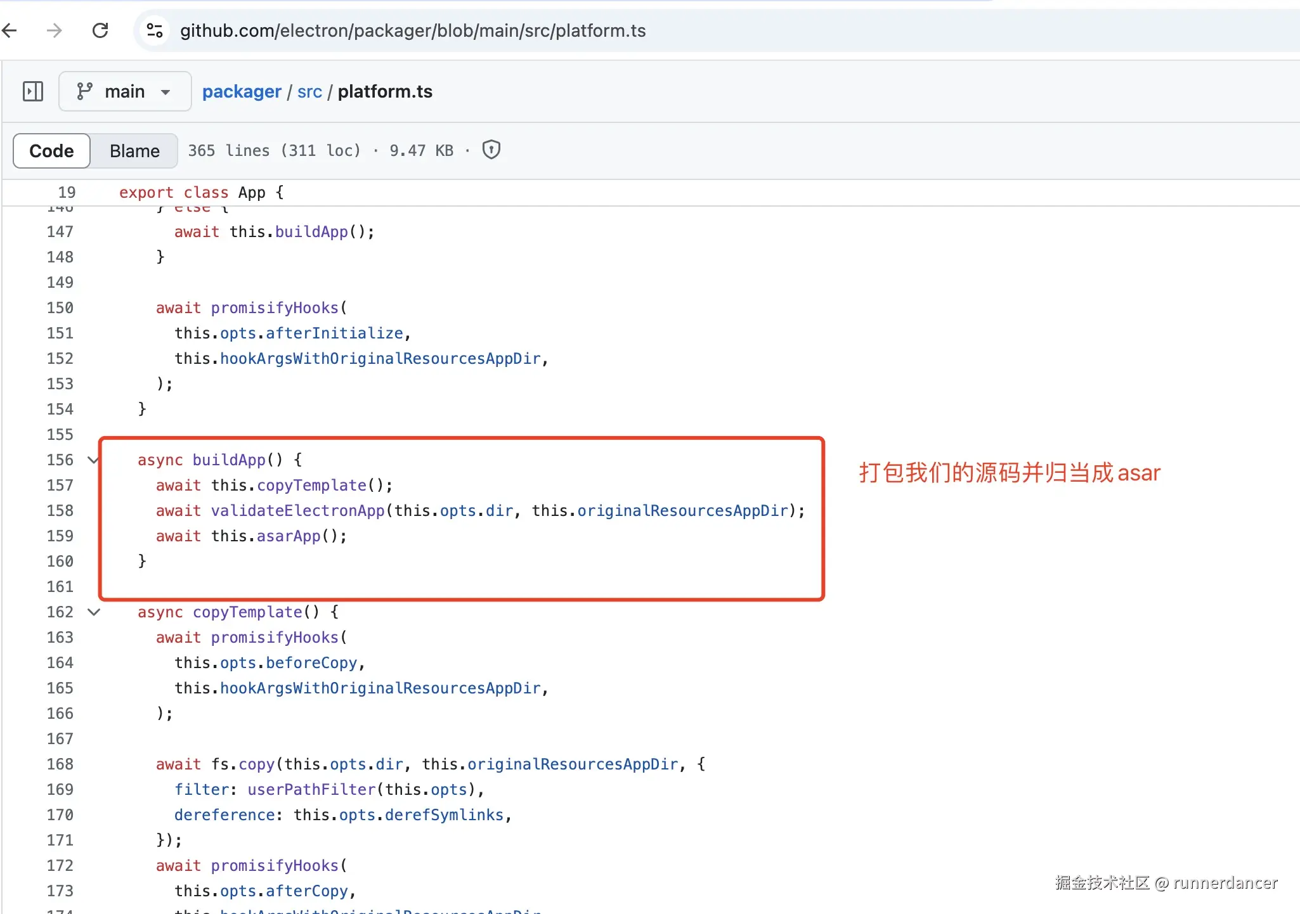The height and width of the screenshot is (914, 1300).
Task: Toggle the file tree side panel icon
Action: coord(33,91)
